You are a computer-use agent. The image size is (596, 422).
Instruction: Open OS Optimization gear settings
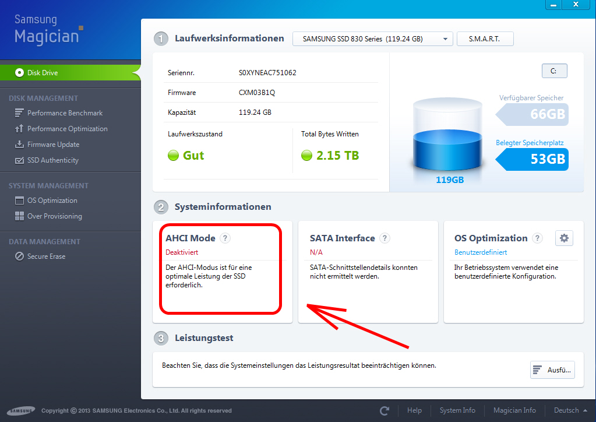pyautogui.click(x=564, y=238)
